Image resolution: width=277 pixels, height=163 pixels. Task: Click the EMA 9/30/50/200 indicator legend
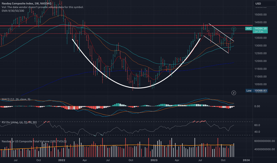(x=13, y=11)
